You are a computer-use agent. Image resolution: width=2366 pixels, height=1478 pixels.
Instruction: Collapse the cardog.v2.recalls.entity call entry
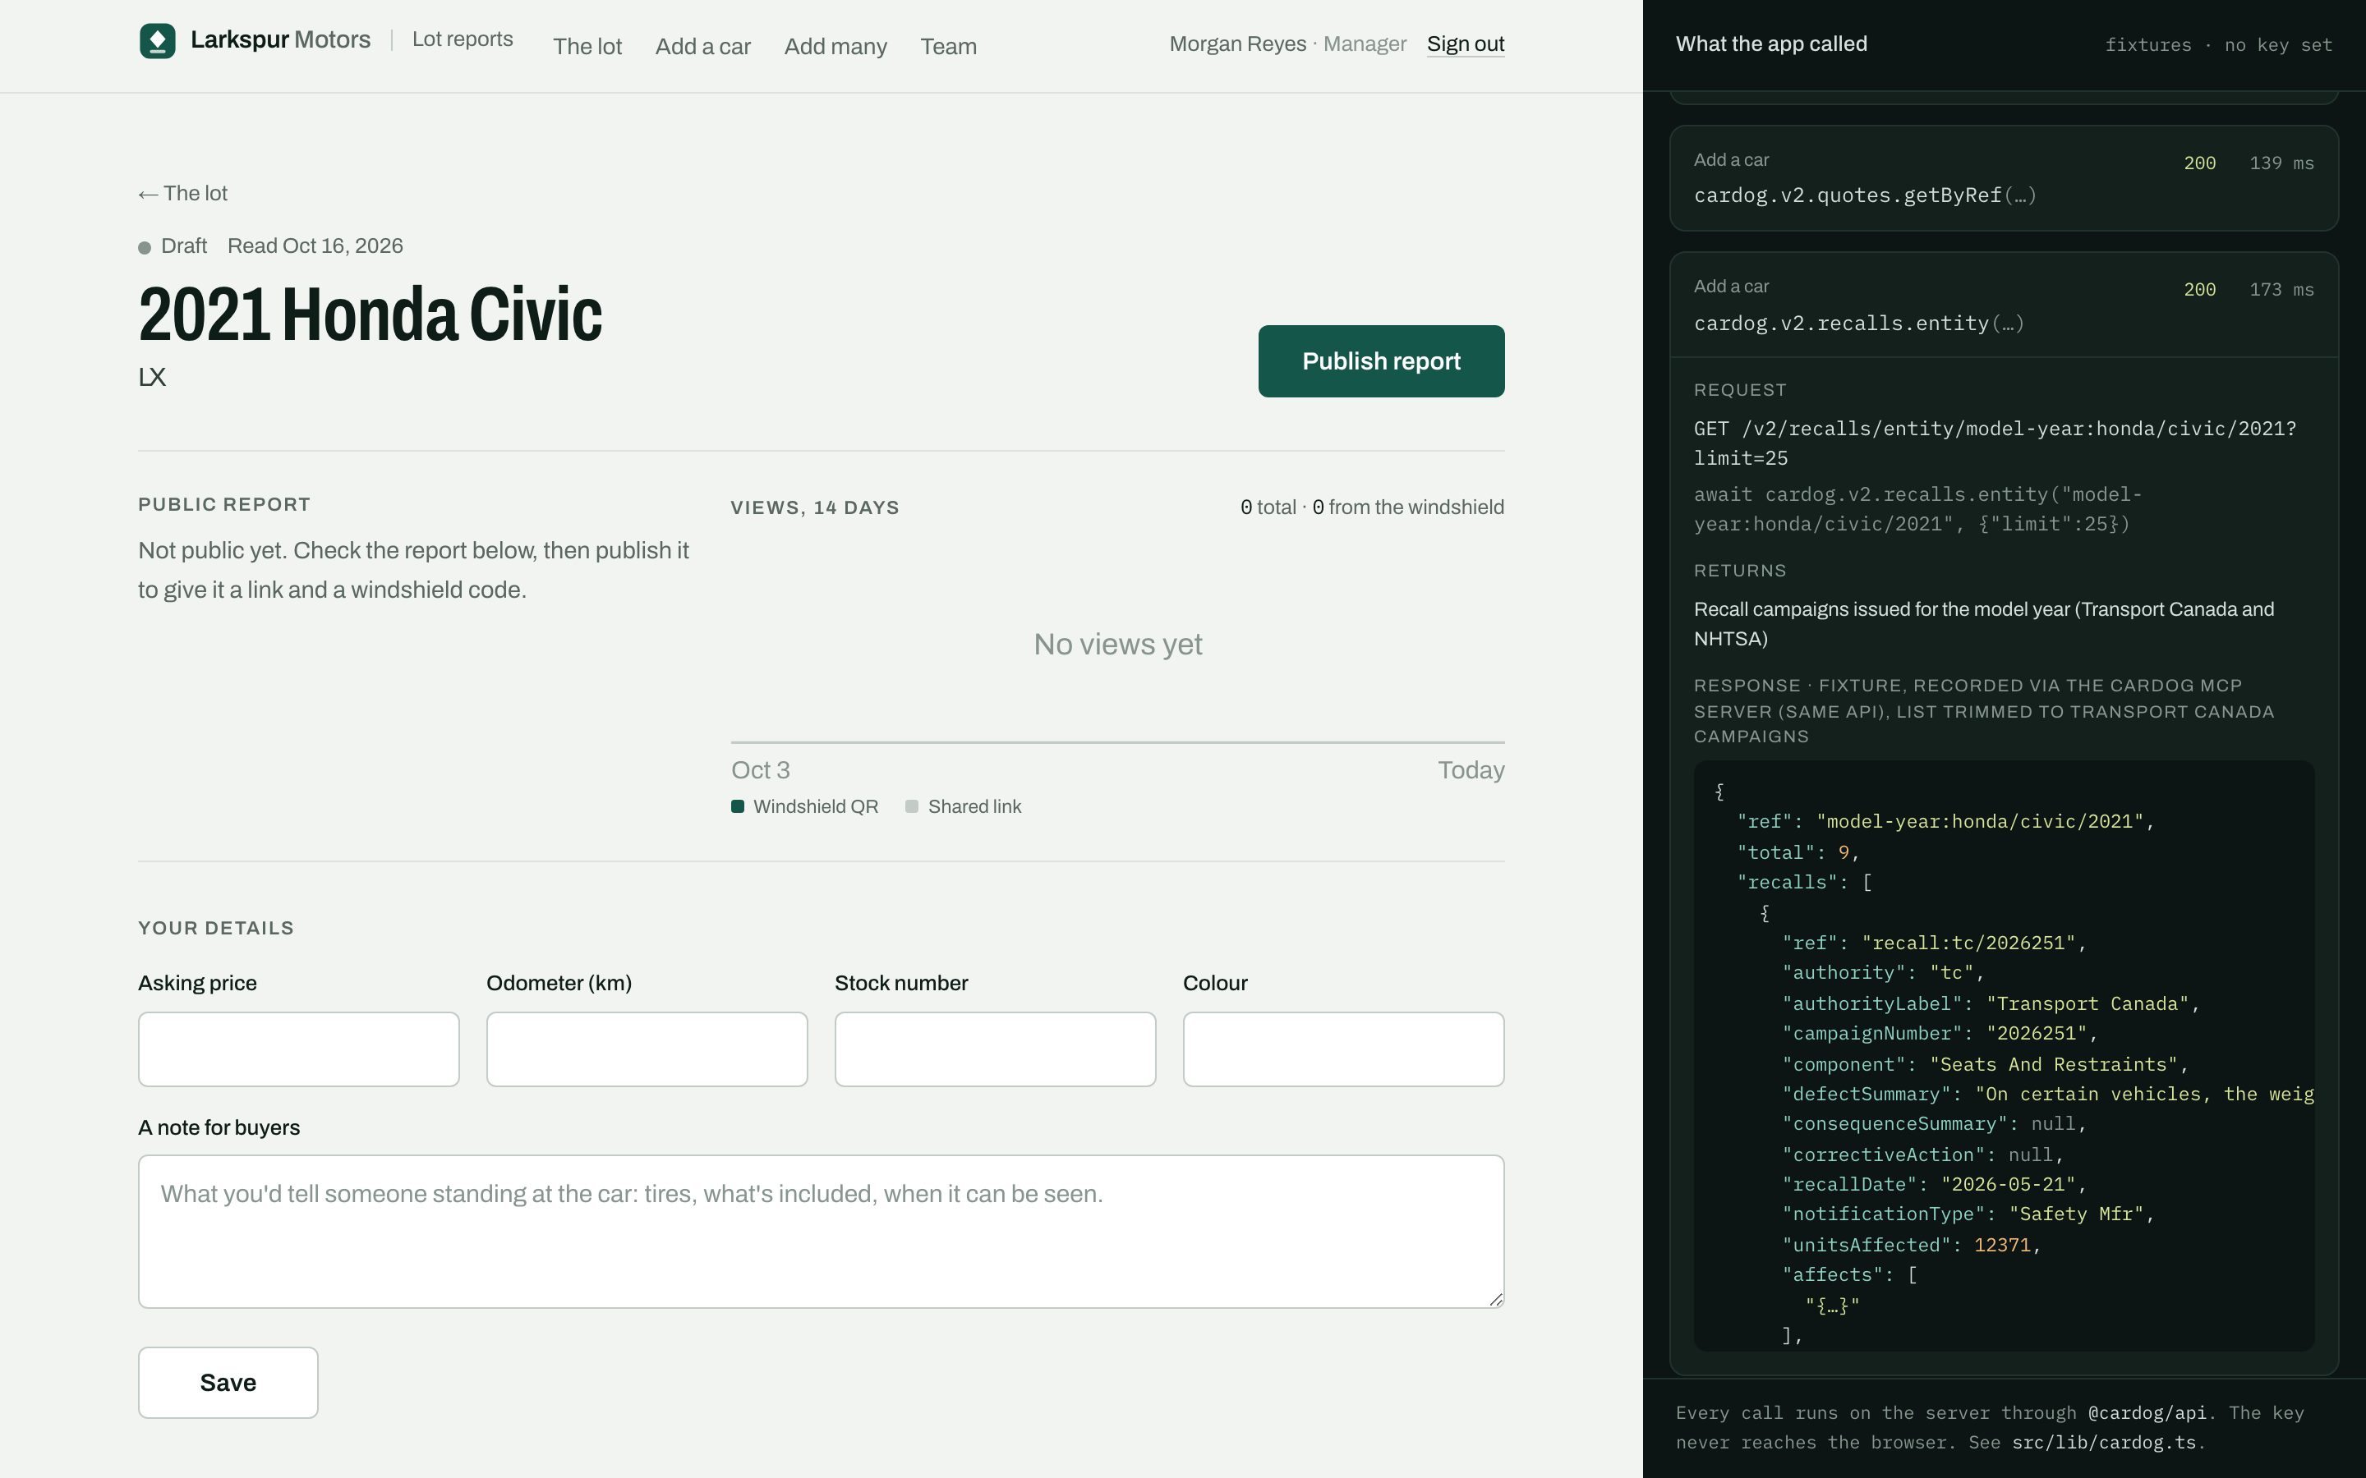pyautogui.click(x=2005, y=305)
